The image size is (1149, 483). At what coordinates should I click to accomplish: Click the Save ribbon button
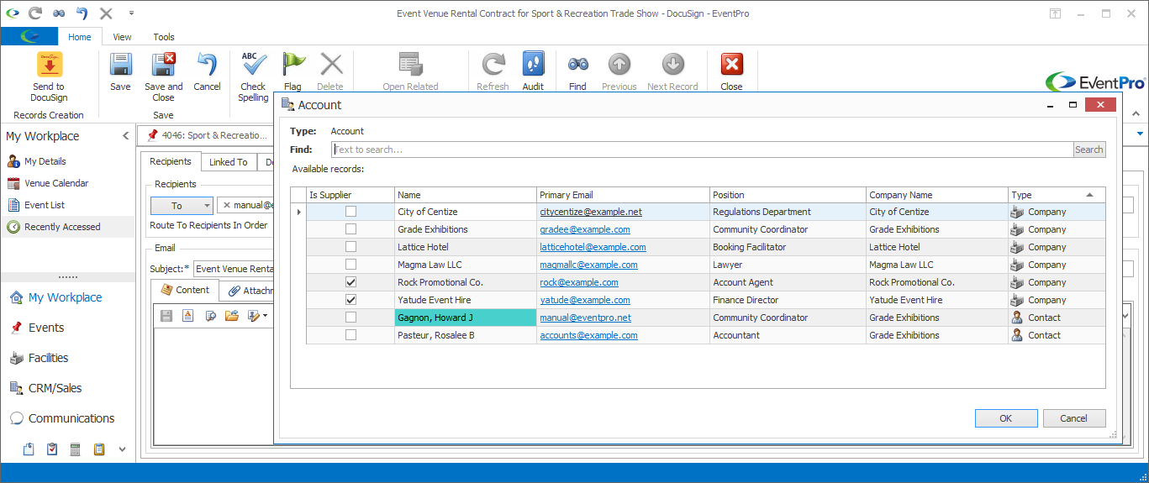(120, 71)
